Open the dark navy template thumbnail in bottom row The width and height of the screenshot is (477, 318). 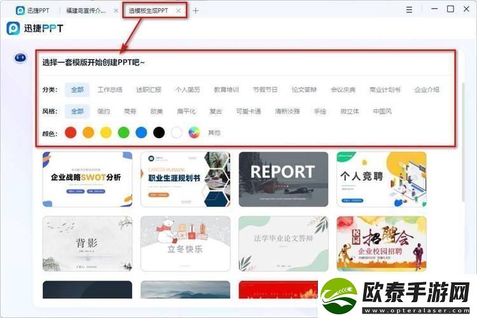(x=87, y=289)
